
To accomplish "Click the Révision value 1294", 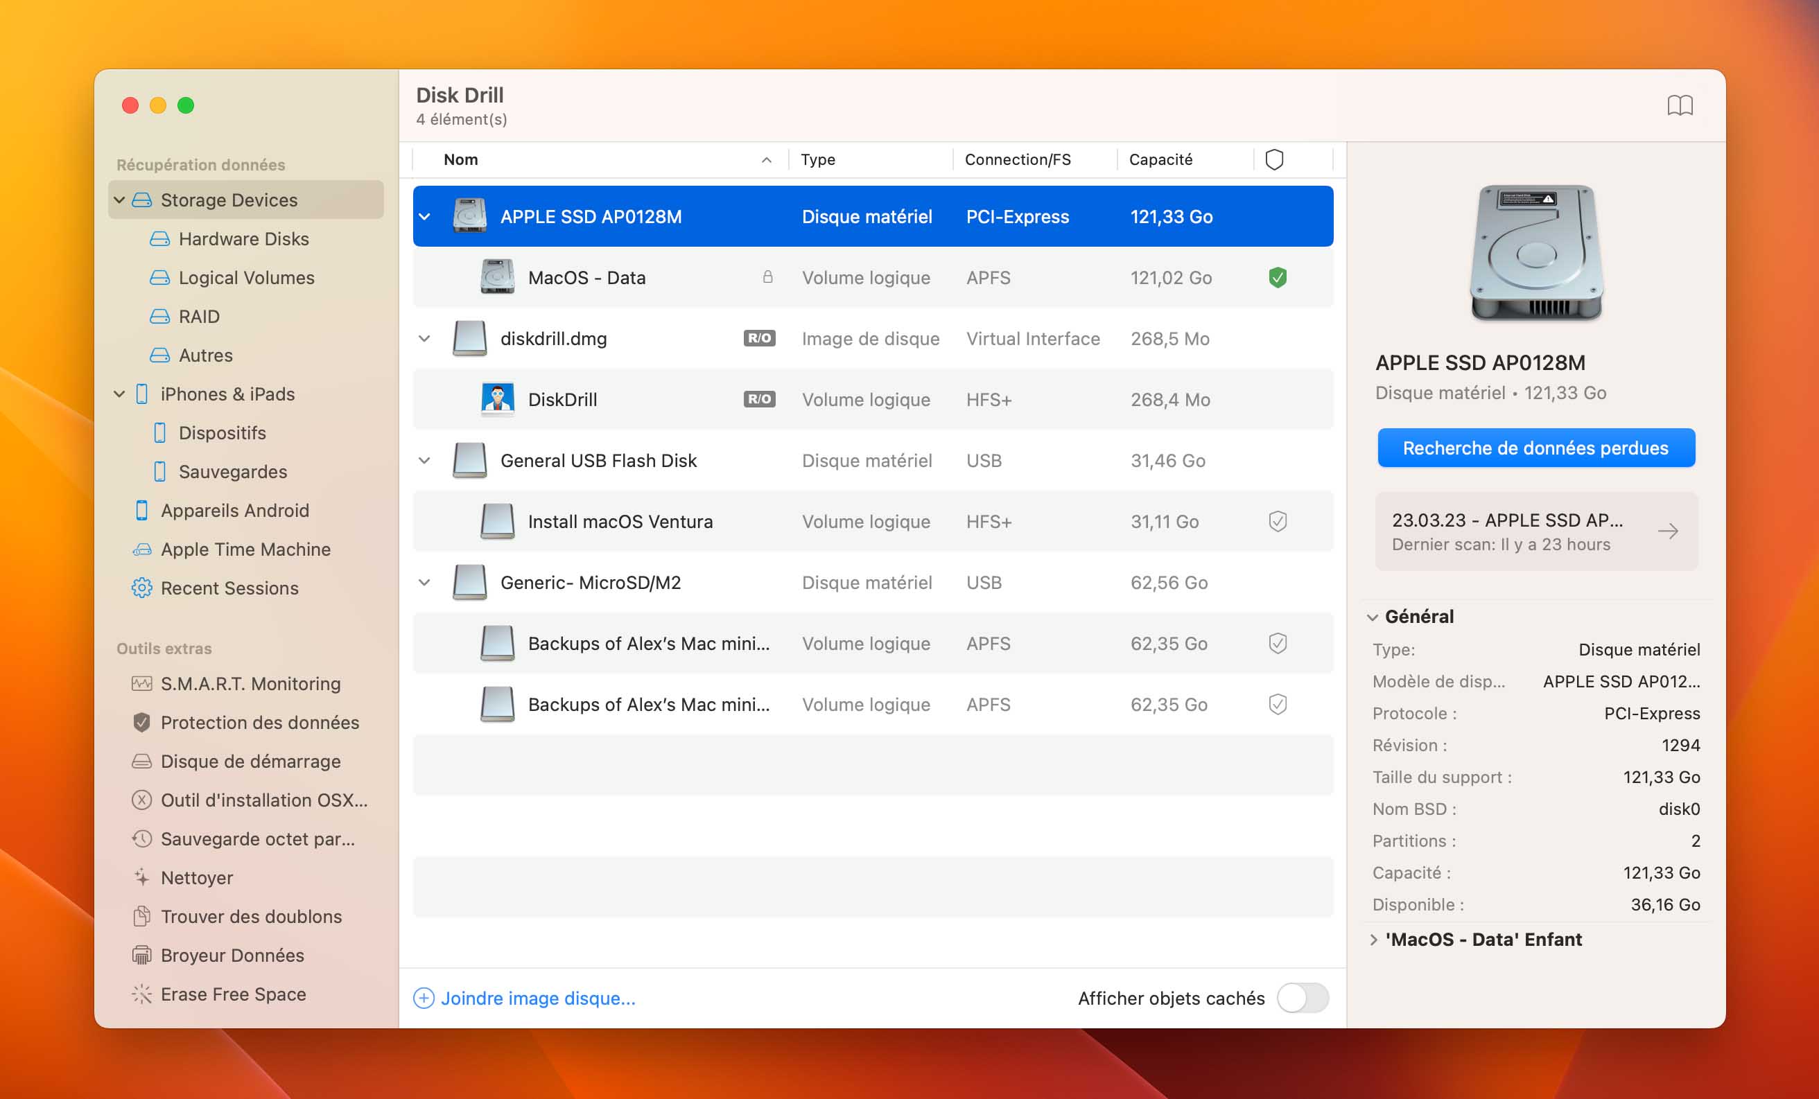I will (1680, 746).
